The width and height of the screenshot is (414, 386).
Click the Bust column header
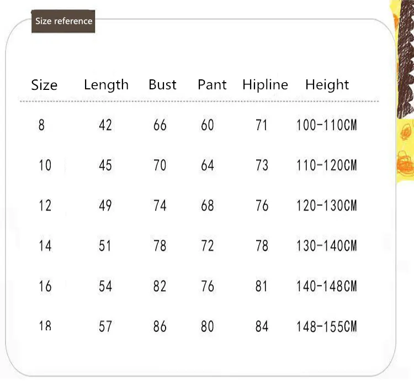coord(162,85)
